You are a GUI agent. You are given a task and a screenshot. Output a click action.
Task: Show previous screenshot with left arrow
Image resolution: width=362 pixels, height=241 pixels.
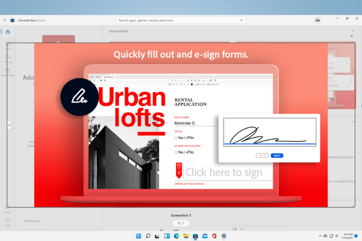pos(9,125)
